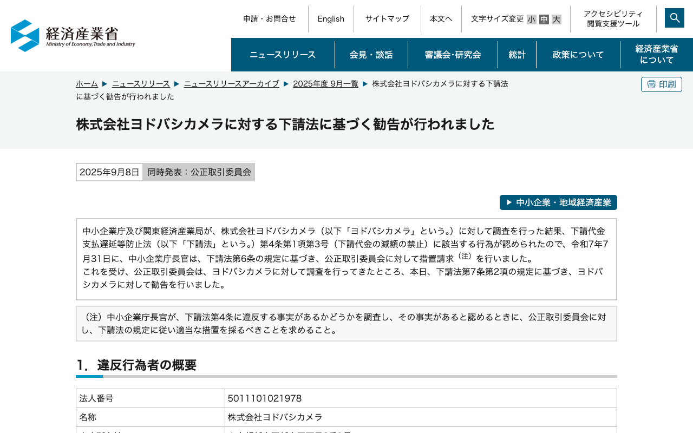Open the 審議会・研究会 menu
Viewport: 693px width, 433px height.
(453, 55)
